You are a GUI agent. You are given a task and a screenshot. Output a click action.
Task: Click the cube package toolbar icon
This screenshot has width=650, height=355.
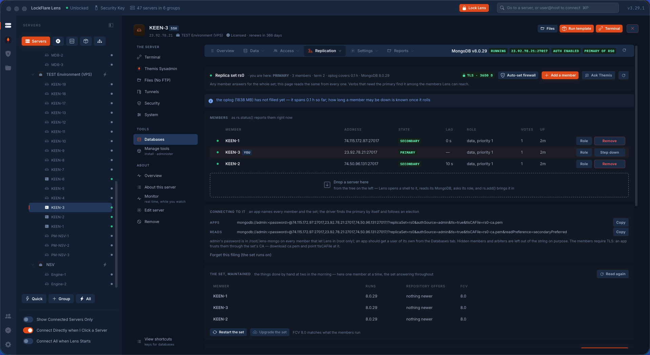(x=86, y=41)
